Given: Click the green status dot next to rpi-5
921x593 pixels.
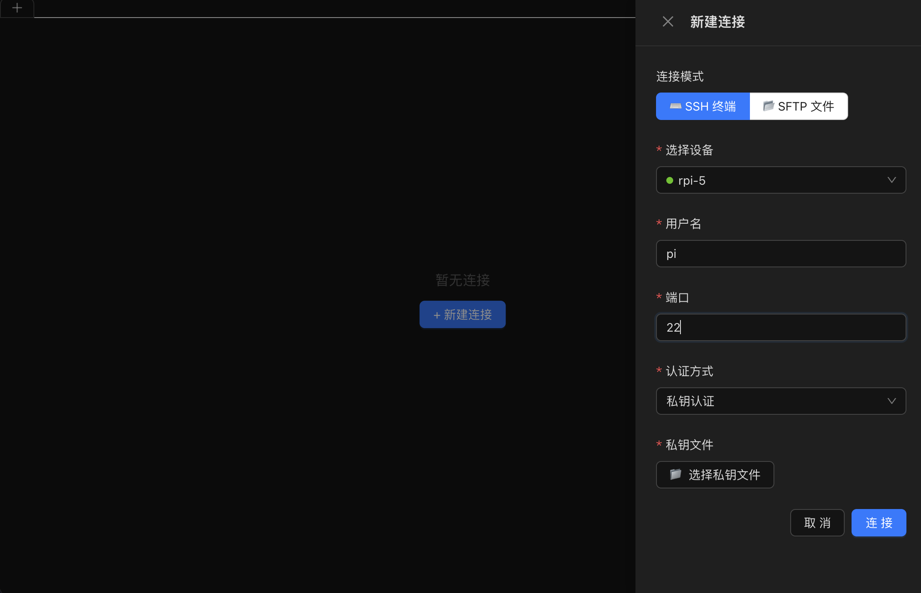Looking at the screenshot, I should point(670,180).
